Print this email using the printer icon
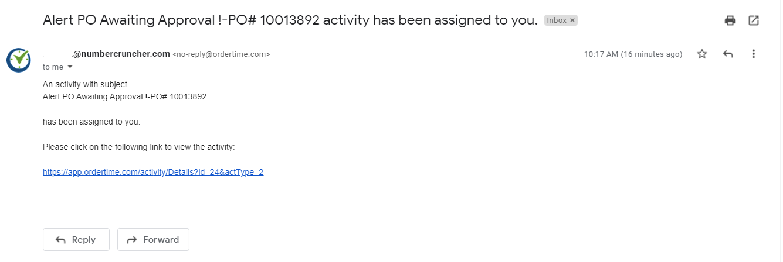The width and height of the screenshot is (783, 262). [x=730, y=20]
